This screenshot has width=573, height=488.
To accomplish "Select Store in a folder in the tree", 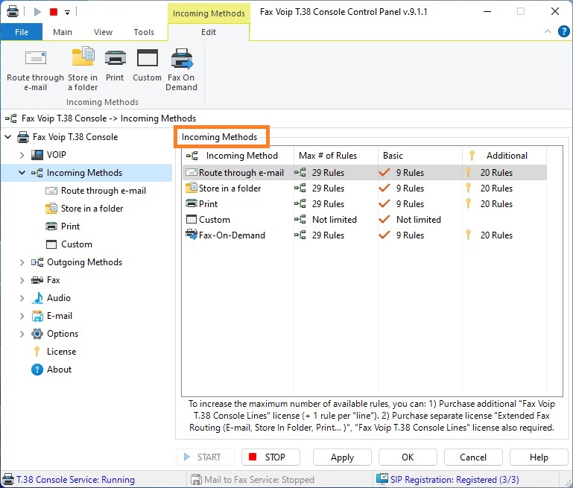I will (x=92, y=209).
